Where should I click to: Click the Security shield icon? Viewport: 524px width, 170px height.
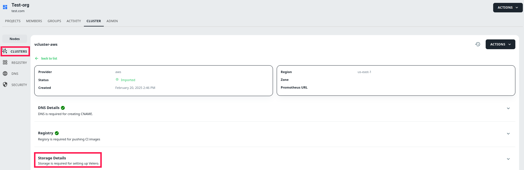click(x=5, y=85)
